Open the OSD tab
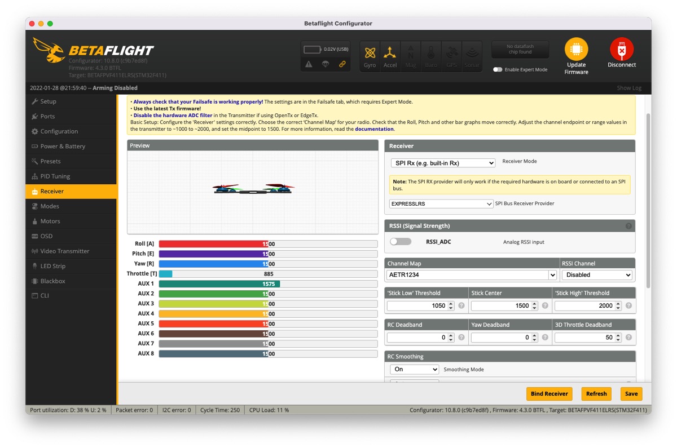This screenshot has width=677, height=448. coord(71,236)
